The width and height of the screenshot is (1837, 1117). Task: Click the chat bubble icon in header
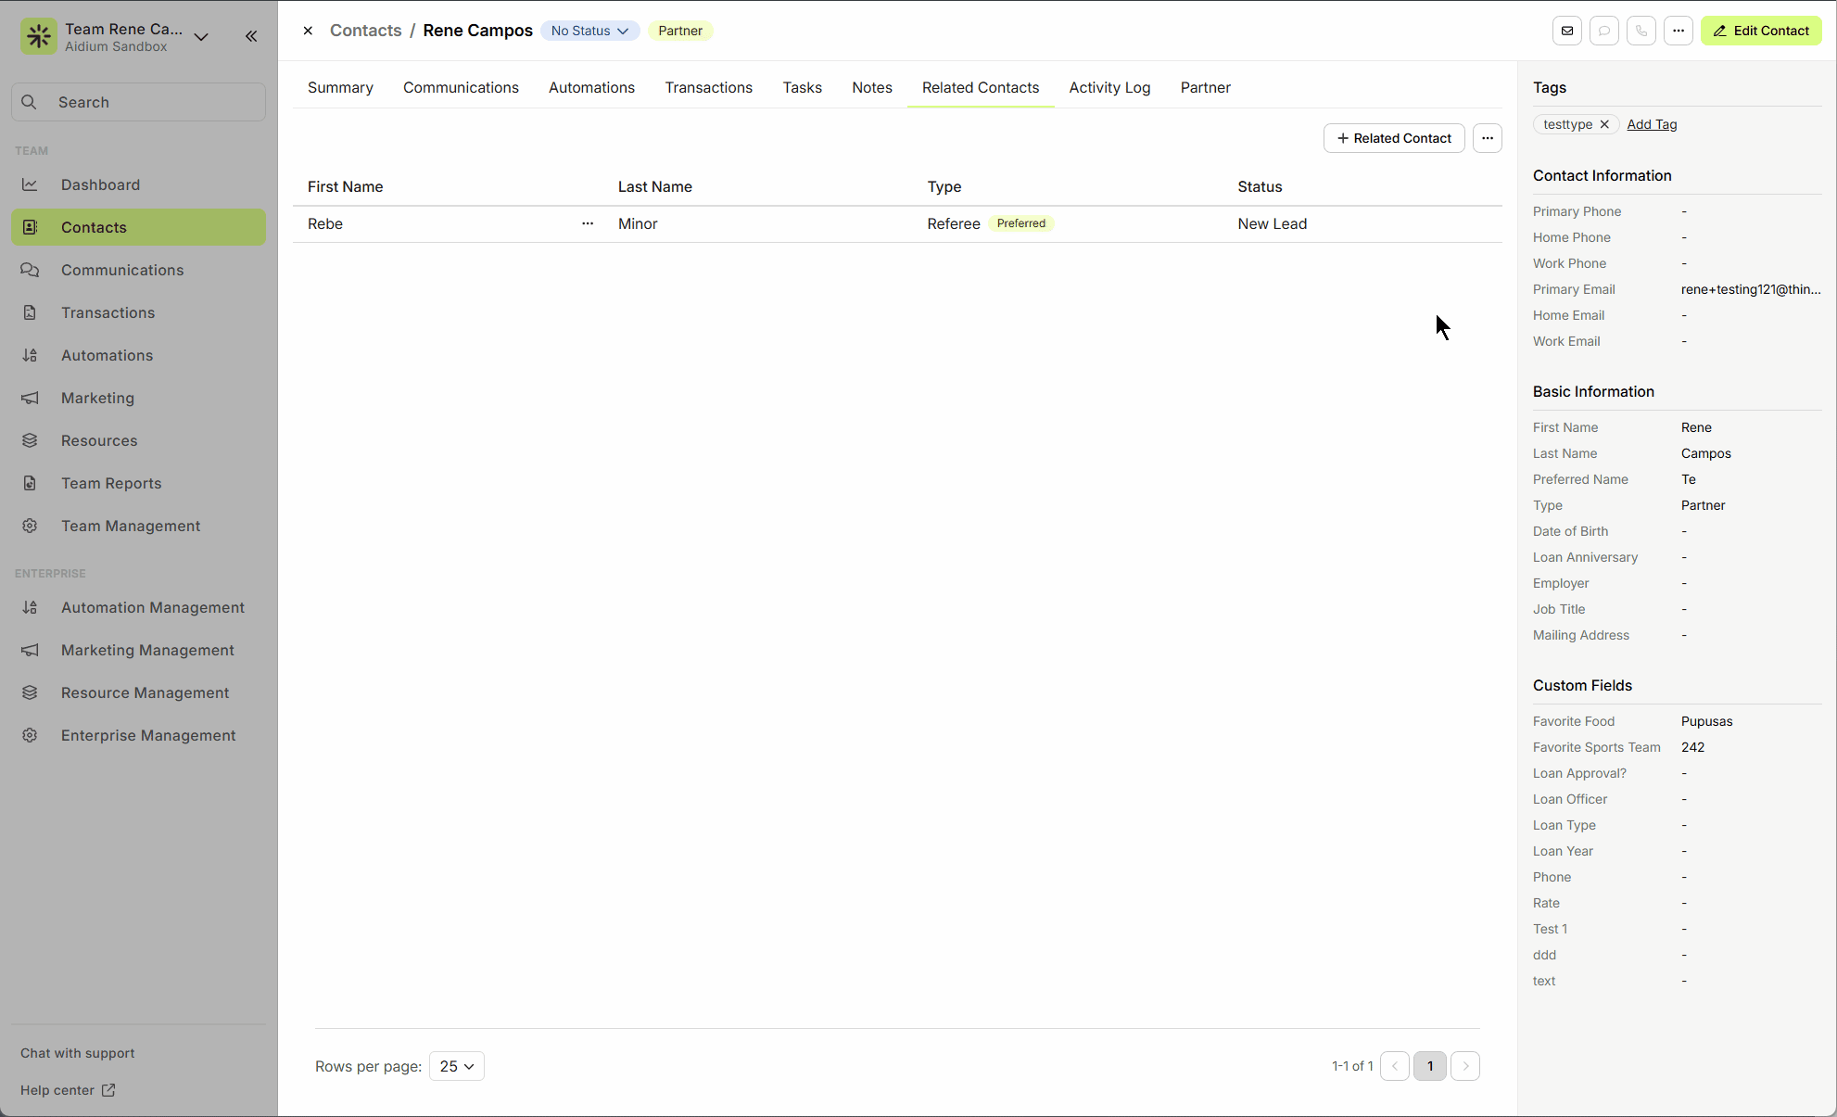[x=1604, y=31]
